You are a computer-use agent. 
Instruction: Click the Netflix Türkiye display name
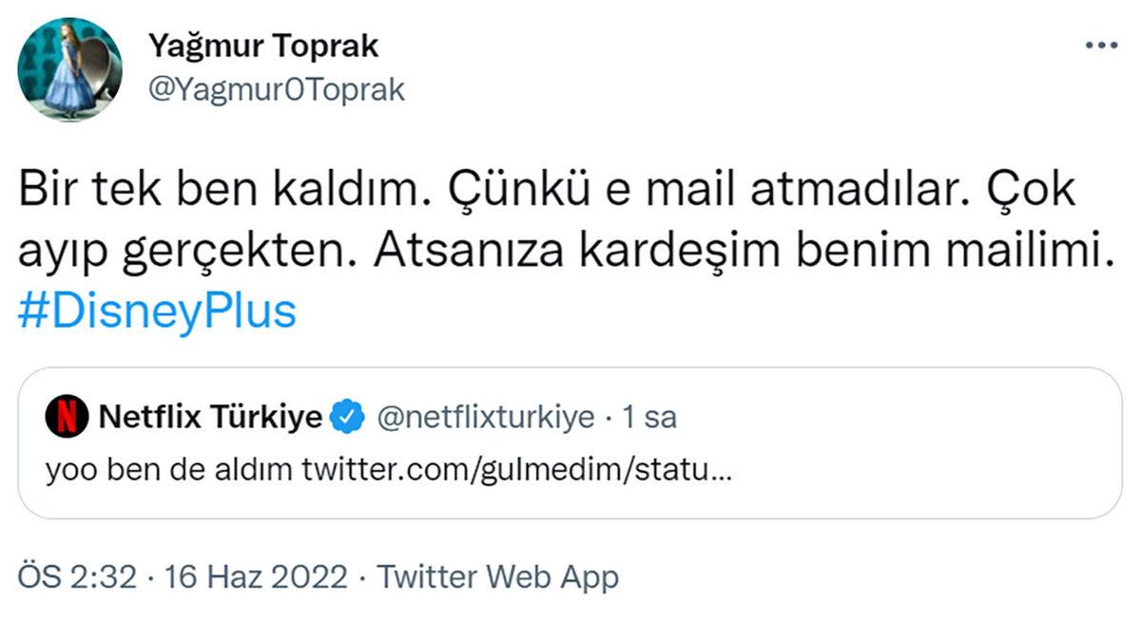209,415
